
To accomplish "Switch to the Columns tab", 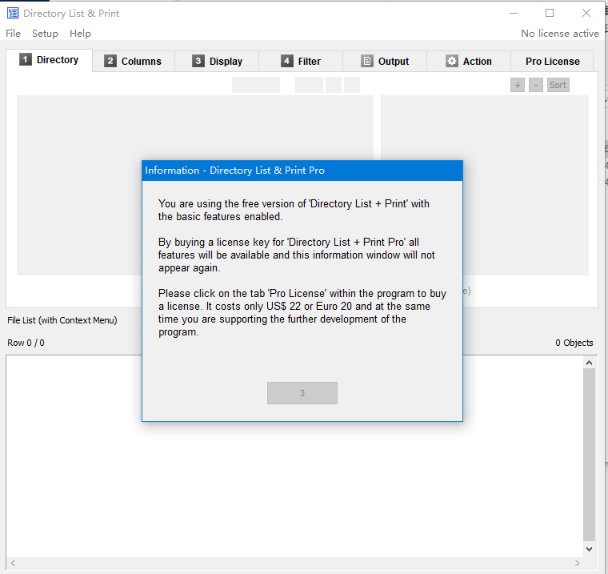I will point(134,62).
